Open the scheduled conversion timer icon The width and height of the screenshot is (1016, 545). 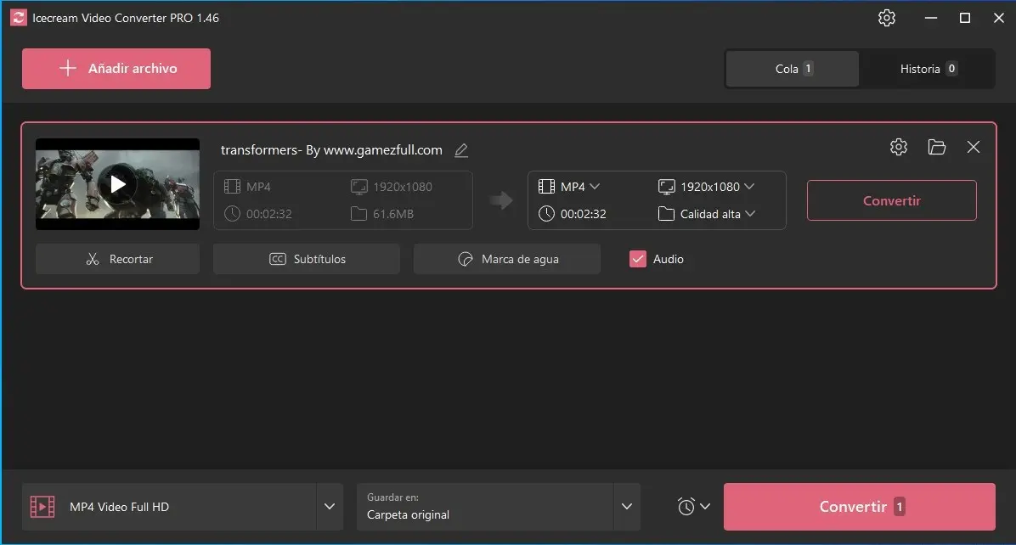[x=687, y=506]
